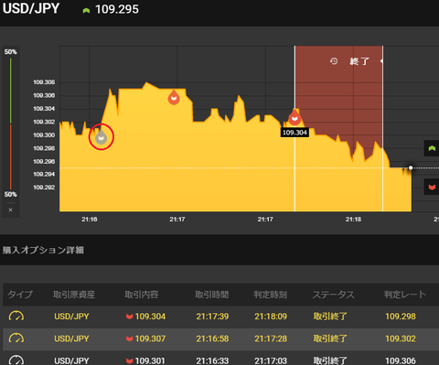Click the タイプ column header
This screenshot has width=439, height=365.
[x=20, y=295]
